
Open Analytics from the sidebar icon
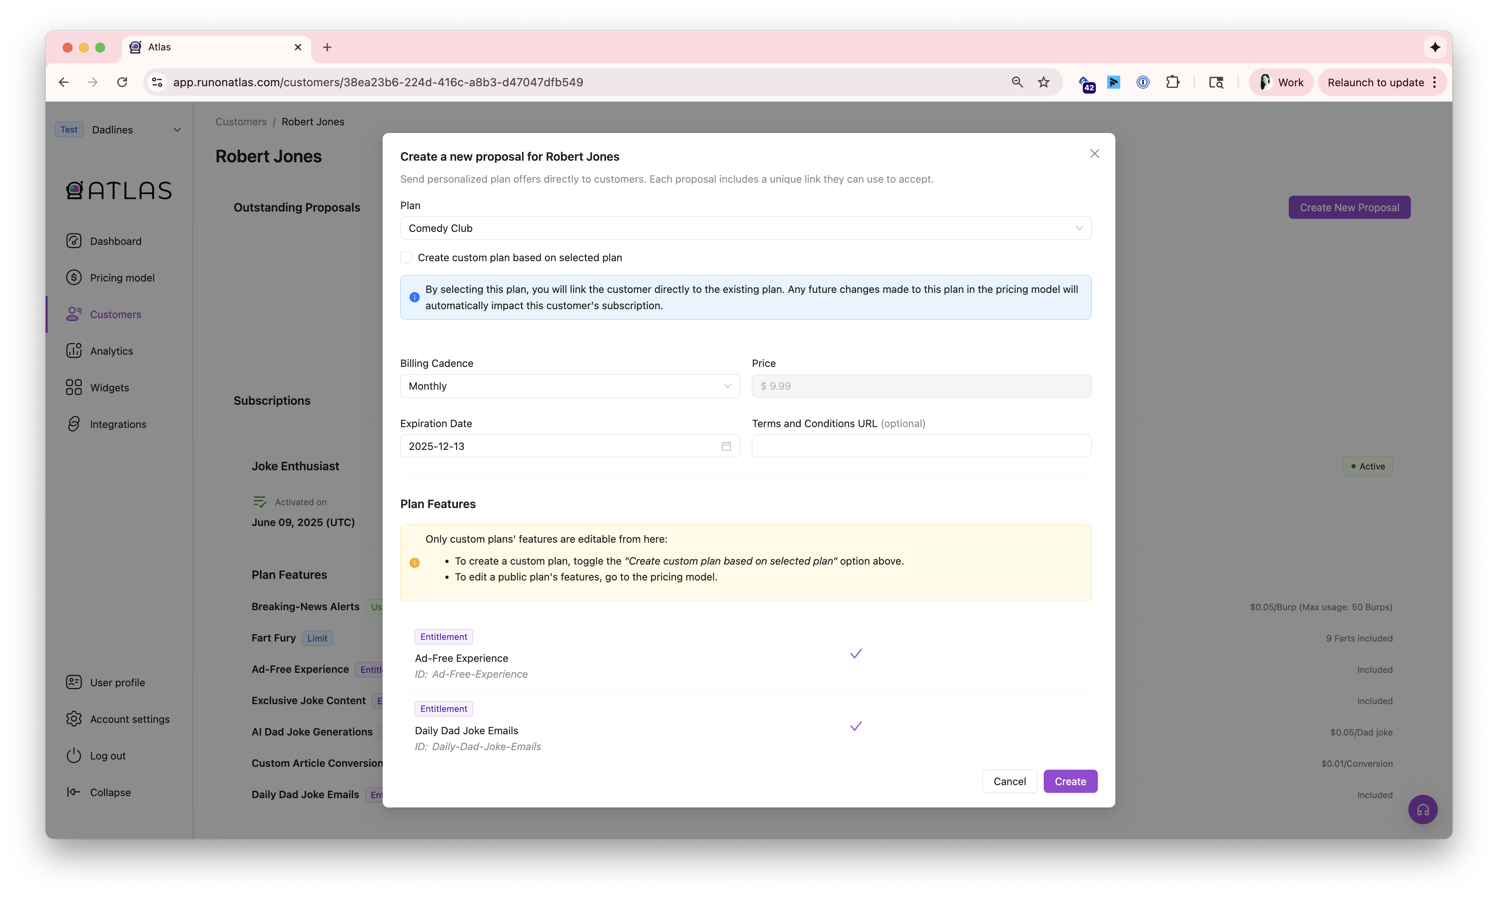point(74,351)
